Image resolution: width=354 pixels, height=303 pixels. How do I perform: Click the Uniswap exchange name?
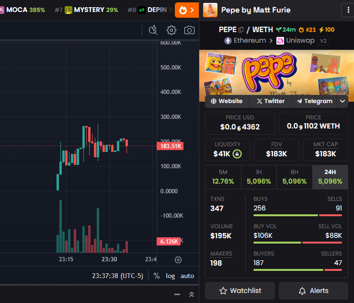point(300,41)
